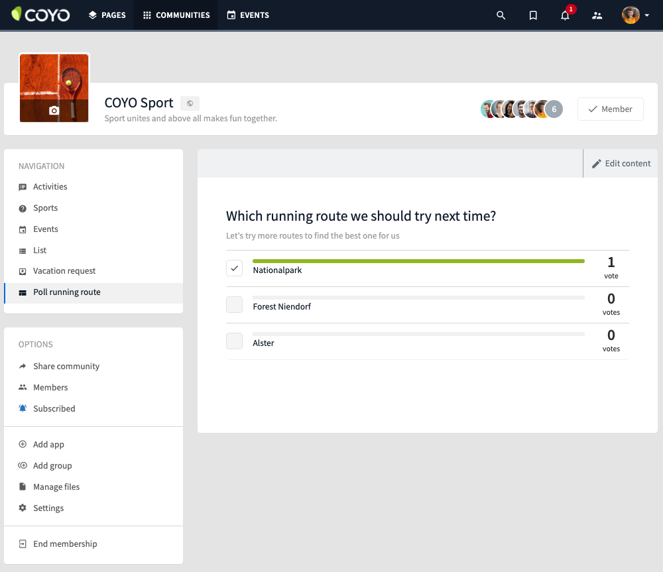Image resolution: width=663 pixels, height=572 pixels.
Task: Go to Sports in navigation
Action: click(45, 207)
